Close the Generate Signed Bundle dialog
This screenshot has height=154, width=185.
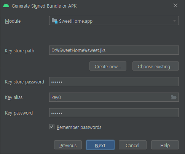tap(175, 5)
